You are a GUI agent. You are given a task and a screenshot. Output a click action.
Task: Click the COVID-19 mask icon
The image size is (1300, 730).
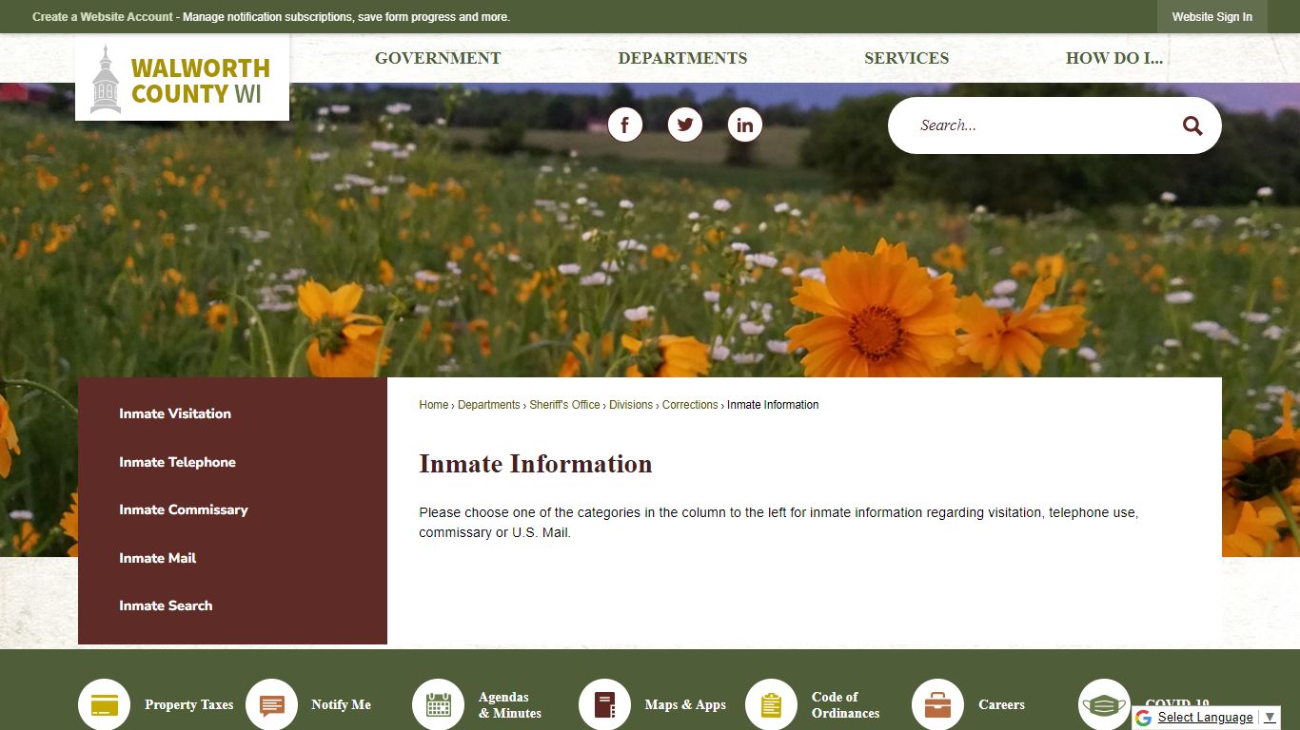click(1104, 704)
